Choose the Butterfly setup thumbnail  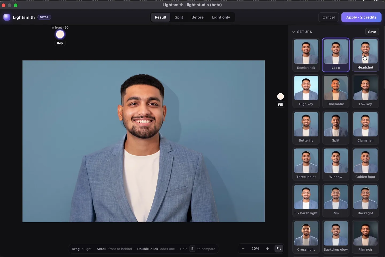[306, 128]
